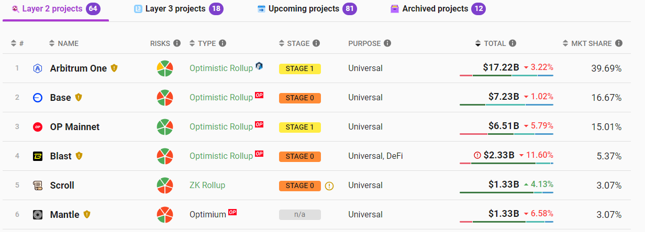Open the OP Mainnet project link
645x232 pixels.
pos(74,127)
